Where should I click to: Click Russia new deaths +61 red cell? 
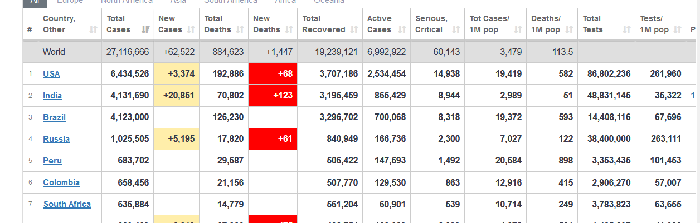point(273,138)
